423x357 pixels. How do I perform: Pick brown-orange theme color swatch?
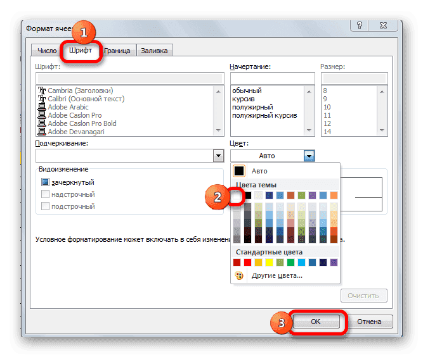pos(290,196)
